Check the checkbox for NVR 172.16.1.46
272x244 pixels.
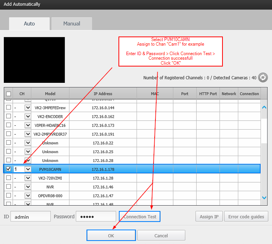[x=8, y=187]
